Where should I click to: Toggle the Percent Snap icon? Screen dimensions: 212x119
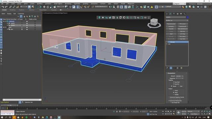[85, 7]
